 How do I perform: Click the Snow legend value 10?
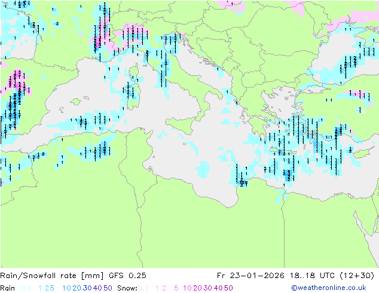[x=187, y=288]
